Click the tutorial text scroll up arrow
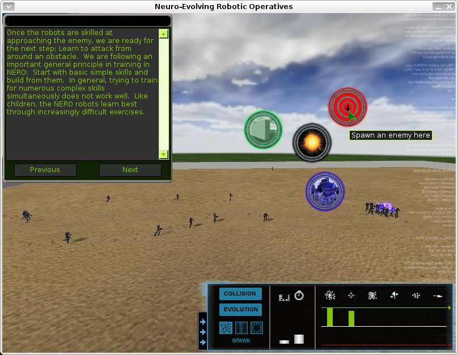 [164, 34]
